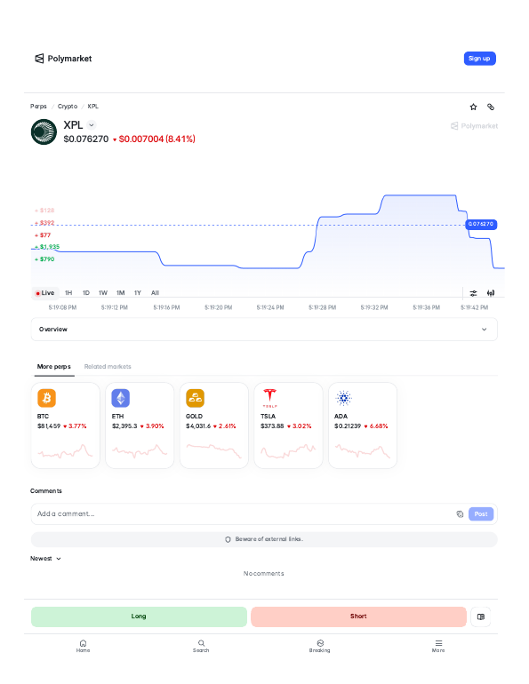
Task: Copy the market link with the chain icon
Action: (491, 107)
